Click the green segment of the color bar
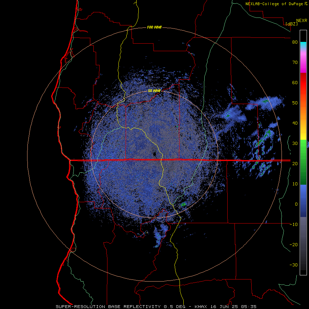This screenshot has height=309, width=309. point(303,162)
